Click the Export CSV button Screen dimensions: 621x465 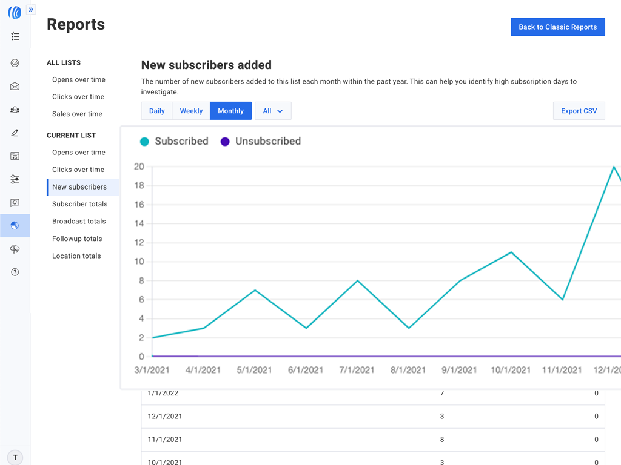579,111
